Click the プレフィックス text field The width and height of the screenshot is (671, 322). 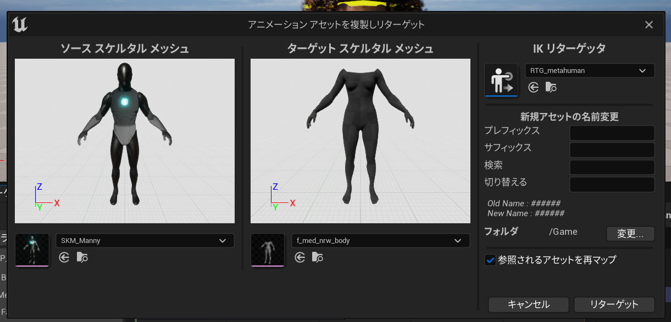click(612, 133)
